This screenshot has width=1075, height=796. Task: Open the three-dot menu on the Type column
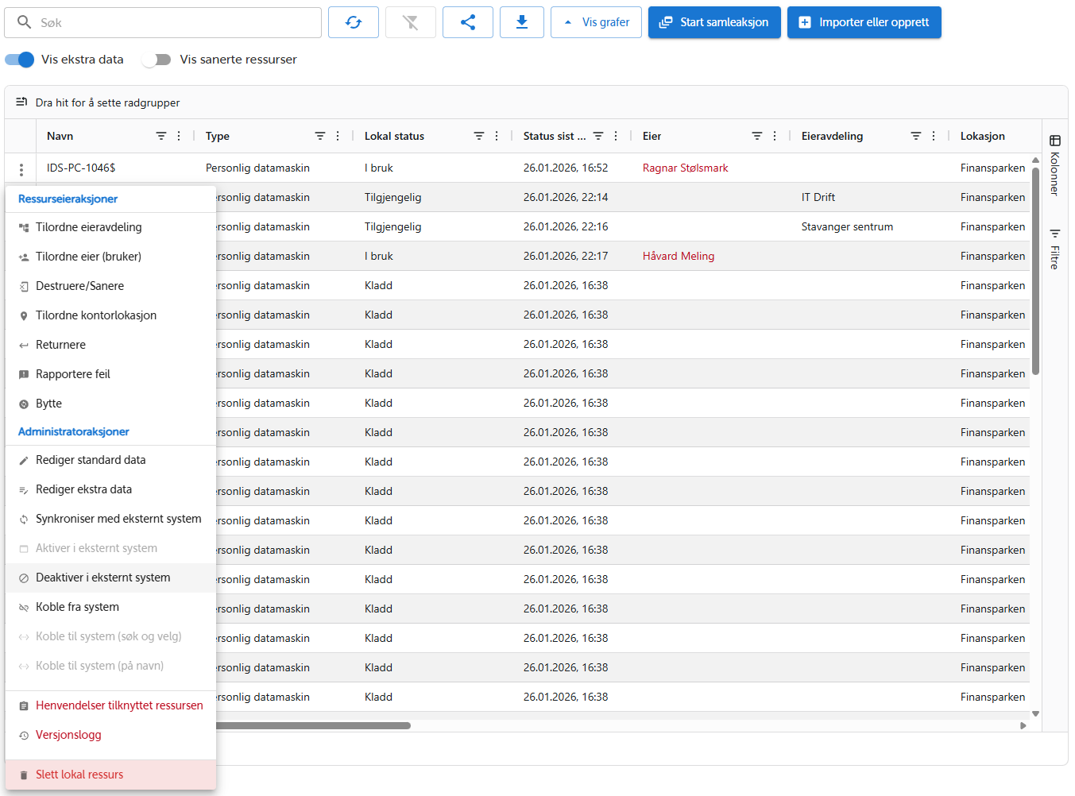(x=337, y=136)
